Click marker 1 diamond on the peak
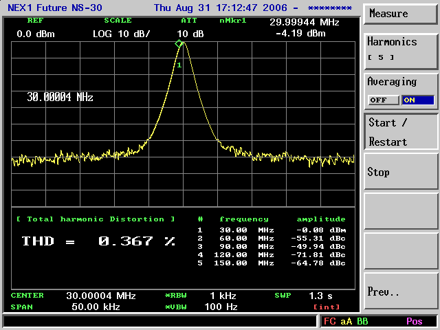 (179, 44)
